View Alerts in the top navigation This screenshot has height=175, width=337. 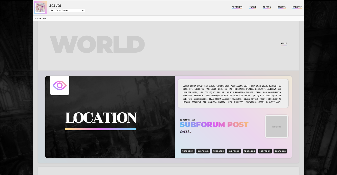267,7
